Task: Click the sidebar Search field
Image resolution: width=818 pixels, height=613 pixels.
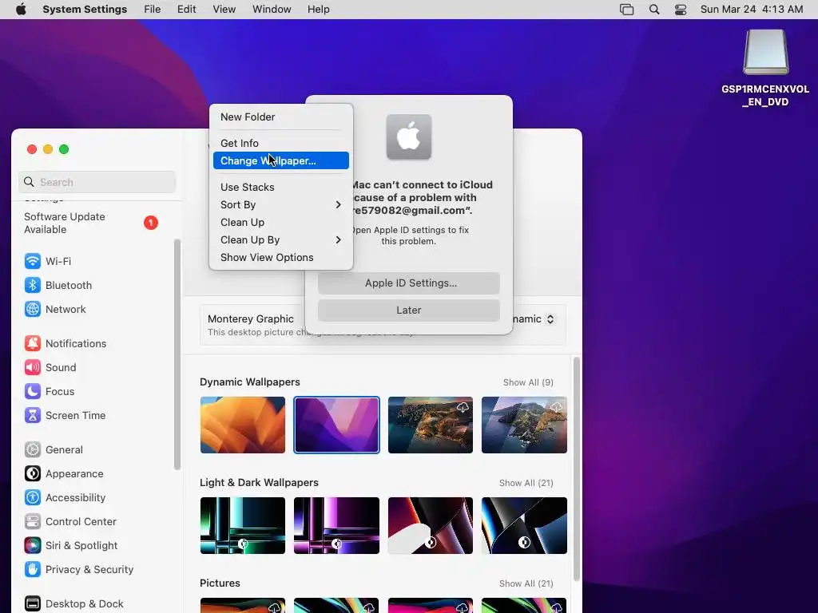Action: (97, 182)
